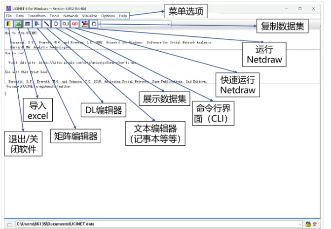Tick the checkbox left of the folder path
Viewport: 331px width, 229px height.
(x=9, y=225)
